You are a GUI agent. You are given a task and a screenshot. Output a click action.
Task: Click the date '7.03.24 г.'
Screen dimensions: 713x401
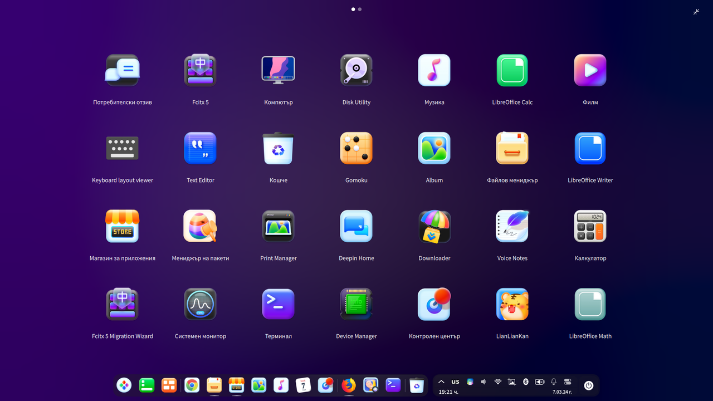pyautogui.click(x=563, y=392)
